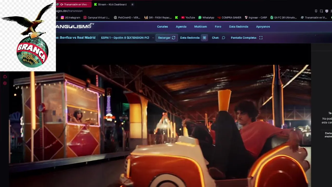Switch to the Transmisión en Vivo tab
Screen dimensions: 332x187
[x=74, y=4]
